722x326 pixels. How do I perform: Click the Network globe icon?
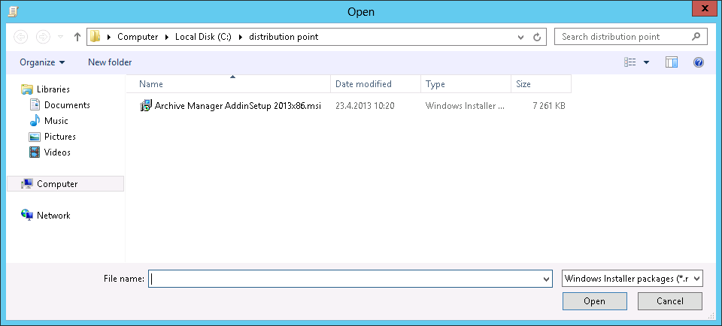coord(27,215)
